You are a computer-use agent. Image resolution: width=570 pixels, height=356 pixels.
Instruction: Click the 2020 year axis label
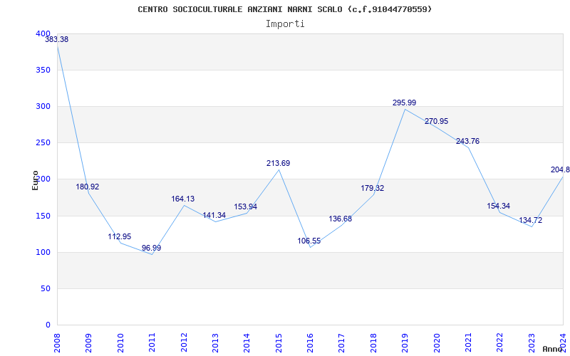tap(437, 342)
